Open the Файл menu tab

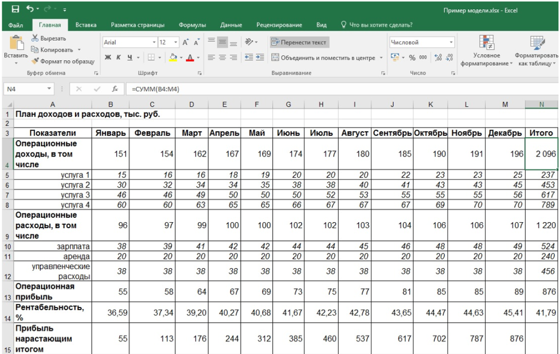16,25
